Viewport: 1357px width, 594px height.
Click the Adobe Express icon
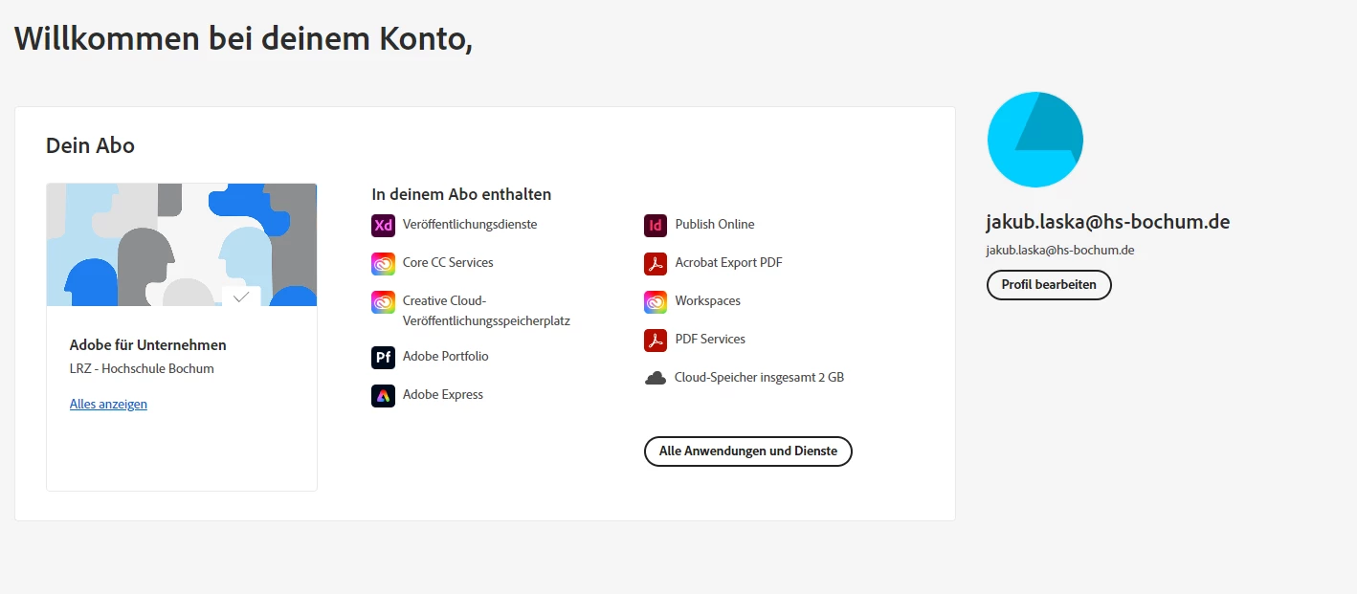point(383,396)
